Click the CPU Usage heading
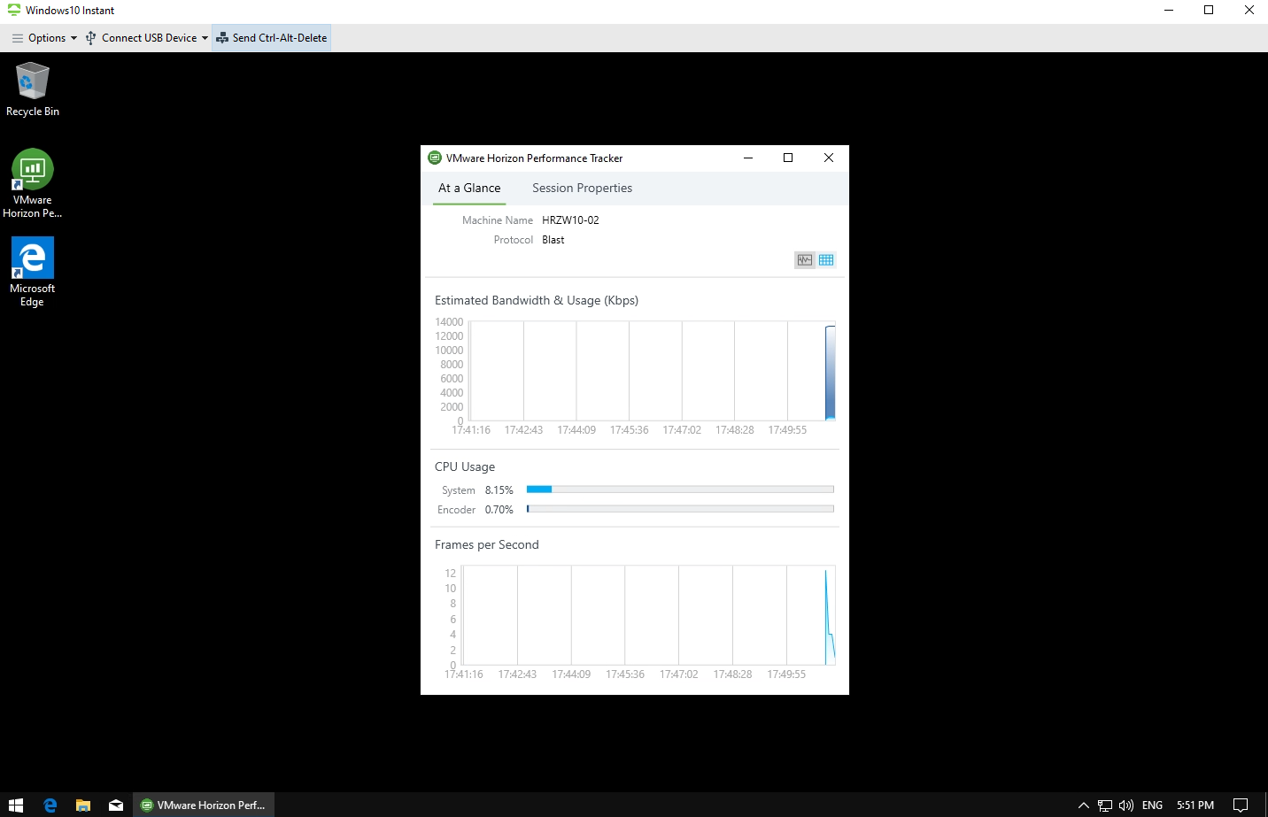 pos(465,467)
